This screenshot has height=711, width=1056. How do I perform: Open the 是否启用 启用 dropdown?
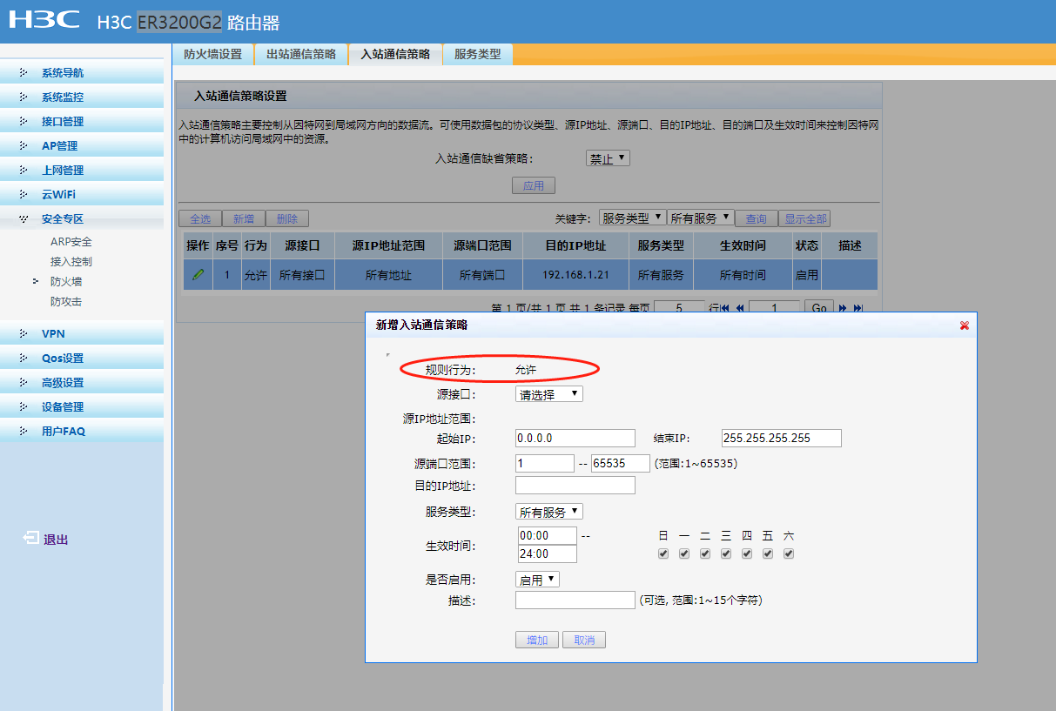coord(538,579)
